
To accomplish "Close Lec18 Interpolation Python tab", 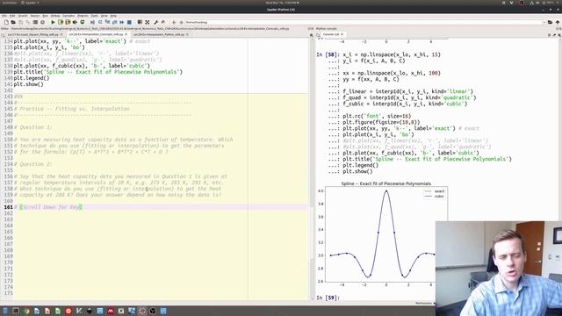I will tap(187, 35).
